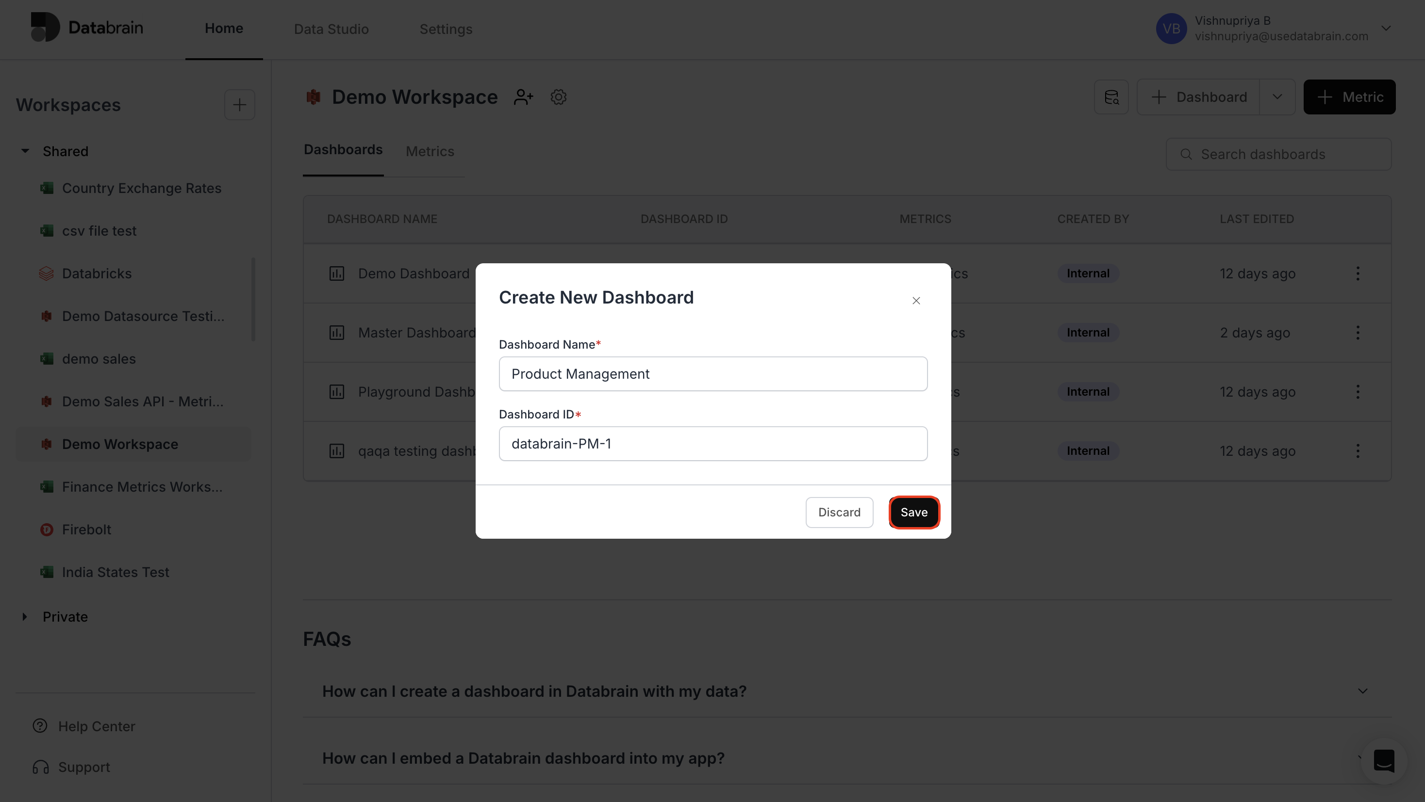Click the Support headphones icon
This screenshot has width=1425, height=802.
point(40,767)
